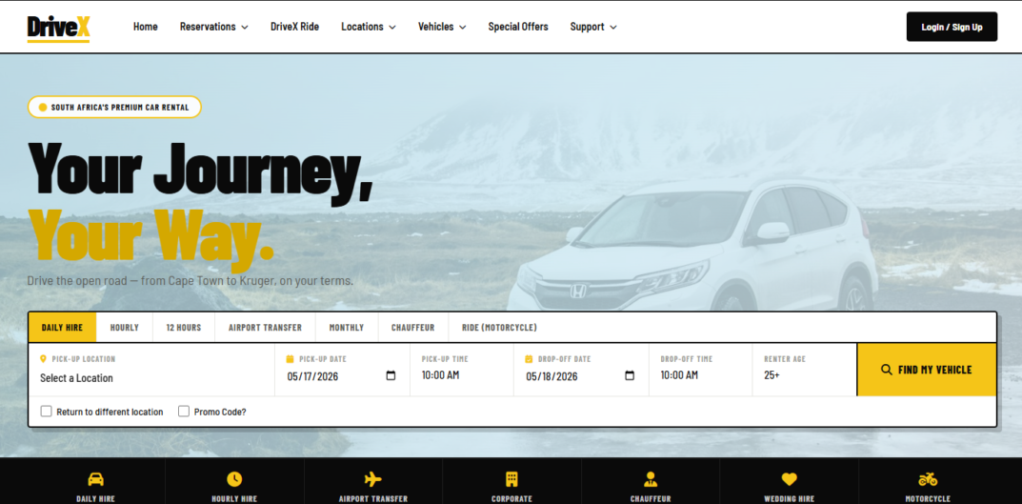Click the Daily Hire car icon

pos(96,479)
